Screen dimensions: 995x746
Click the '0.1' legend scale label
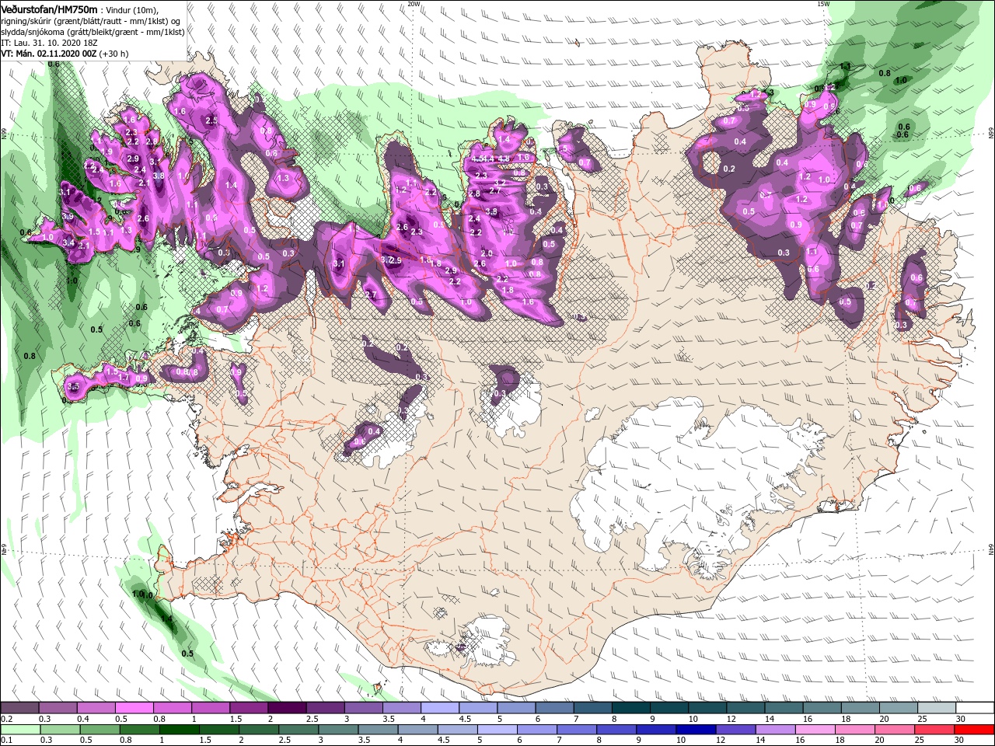(x=7, y=741)
